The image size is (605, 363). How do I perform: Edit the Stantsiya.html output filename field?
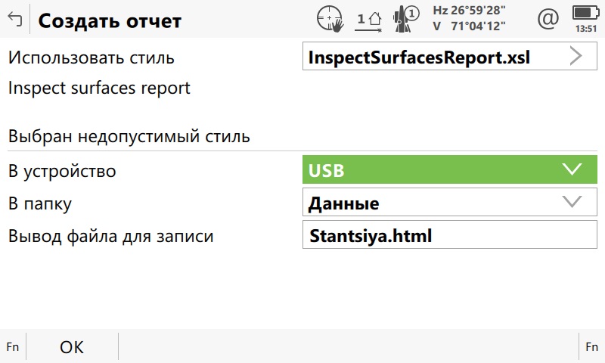[x=449, y=236]
